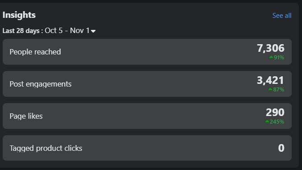Expand the date range dropdown arrow
This screenshot has width=302, height=170.
point(93,31)
